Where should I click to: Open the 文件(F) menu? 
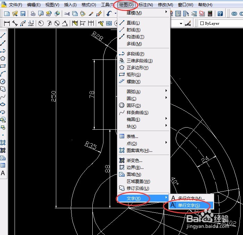point(15,5)
